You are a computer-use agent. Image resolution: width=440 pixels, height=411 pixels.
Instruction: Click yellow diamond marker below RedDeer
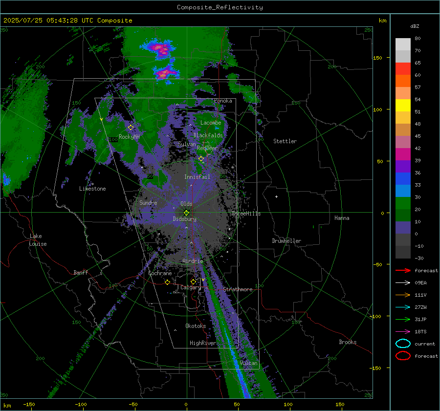[x=201, y=159]
